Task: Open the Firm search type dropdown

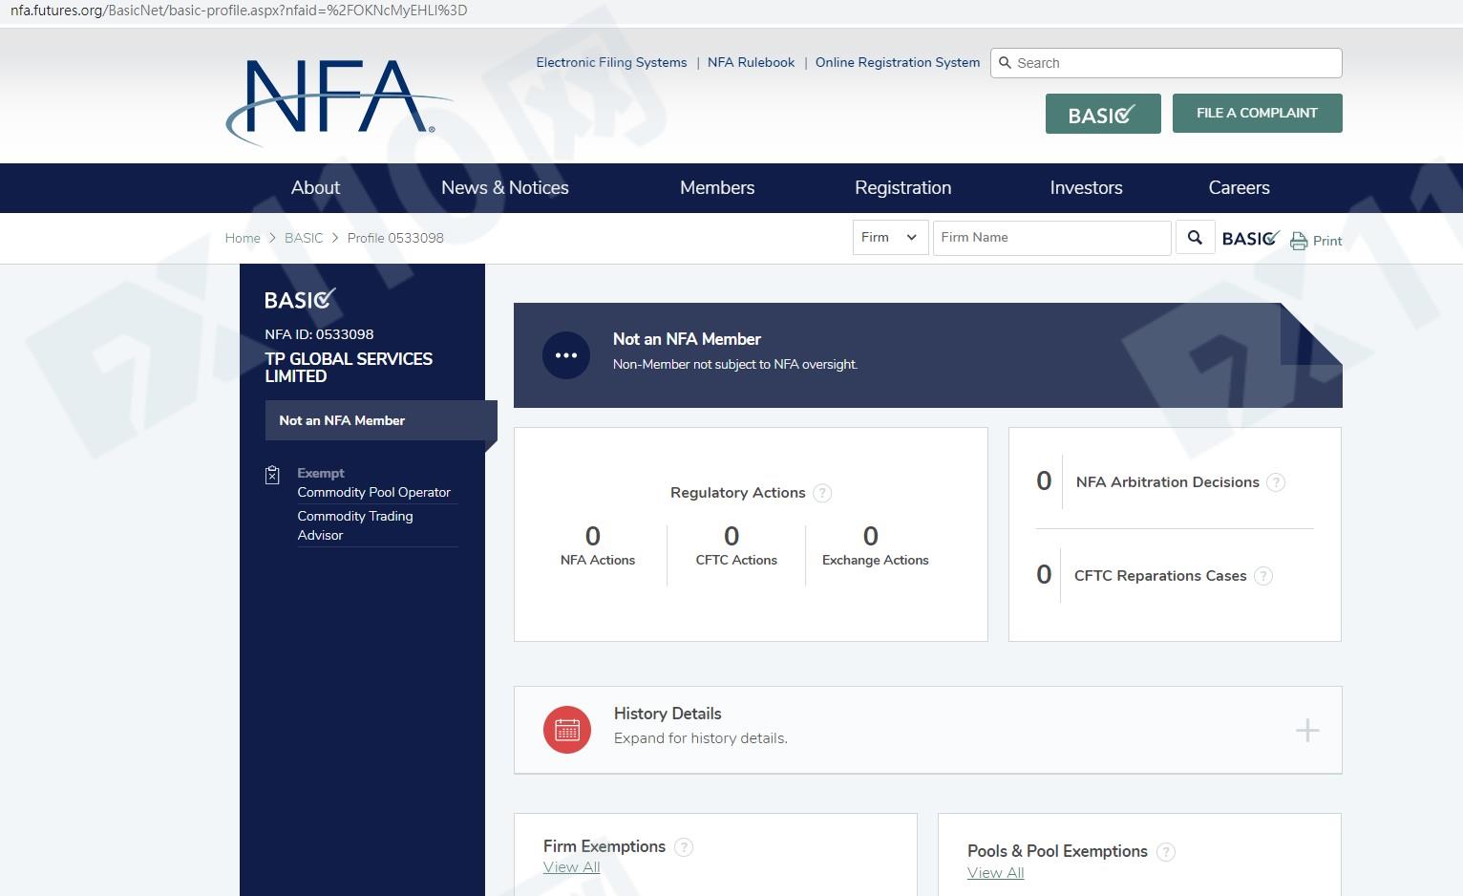Action: click(890, 238)
